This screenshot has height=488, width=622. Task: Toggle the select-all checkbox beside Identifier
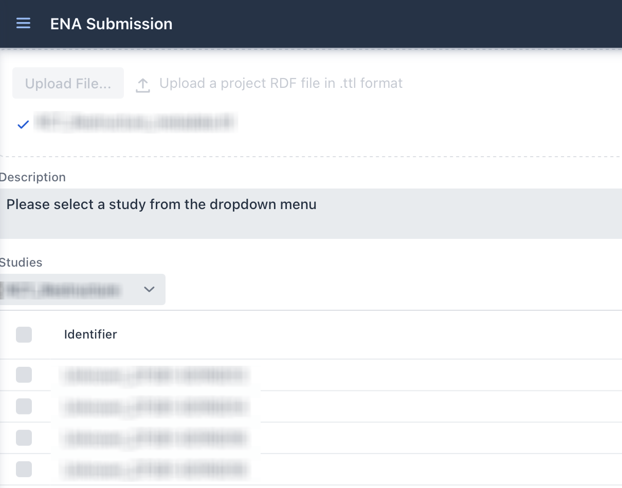[24, 335]
